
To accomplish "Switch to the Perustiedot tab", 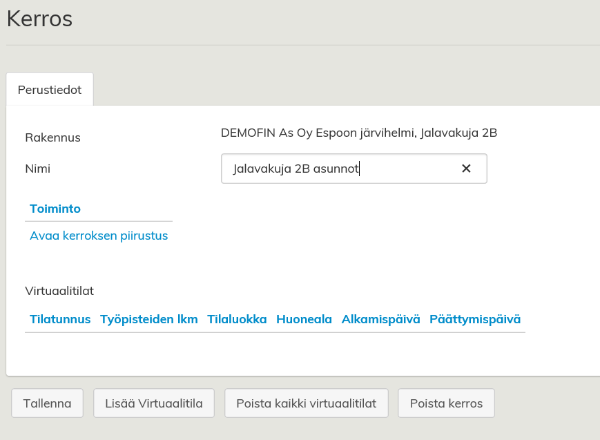I will pyautogui.click(x=50, y=90).
